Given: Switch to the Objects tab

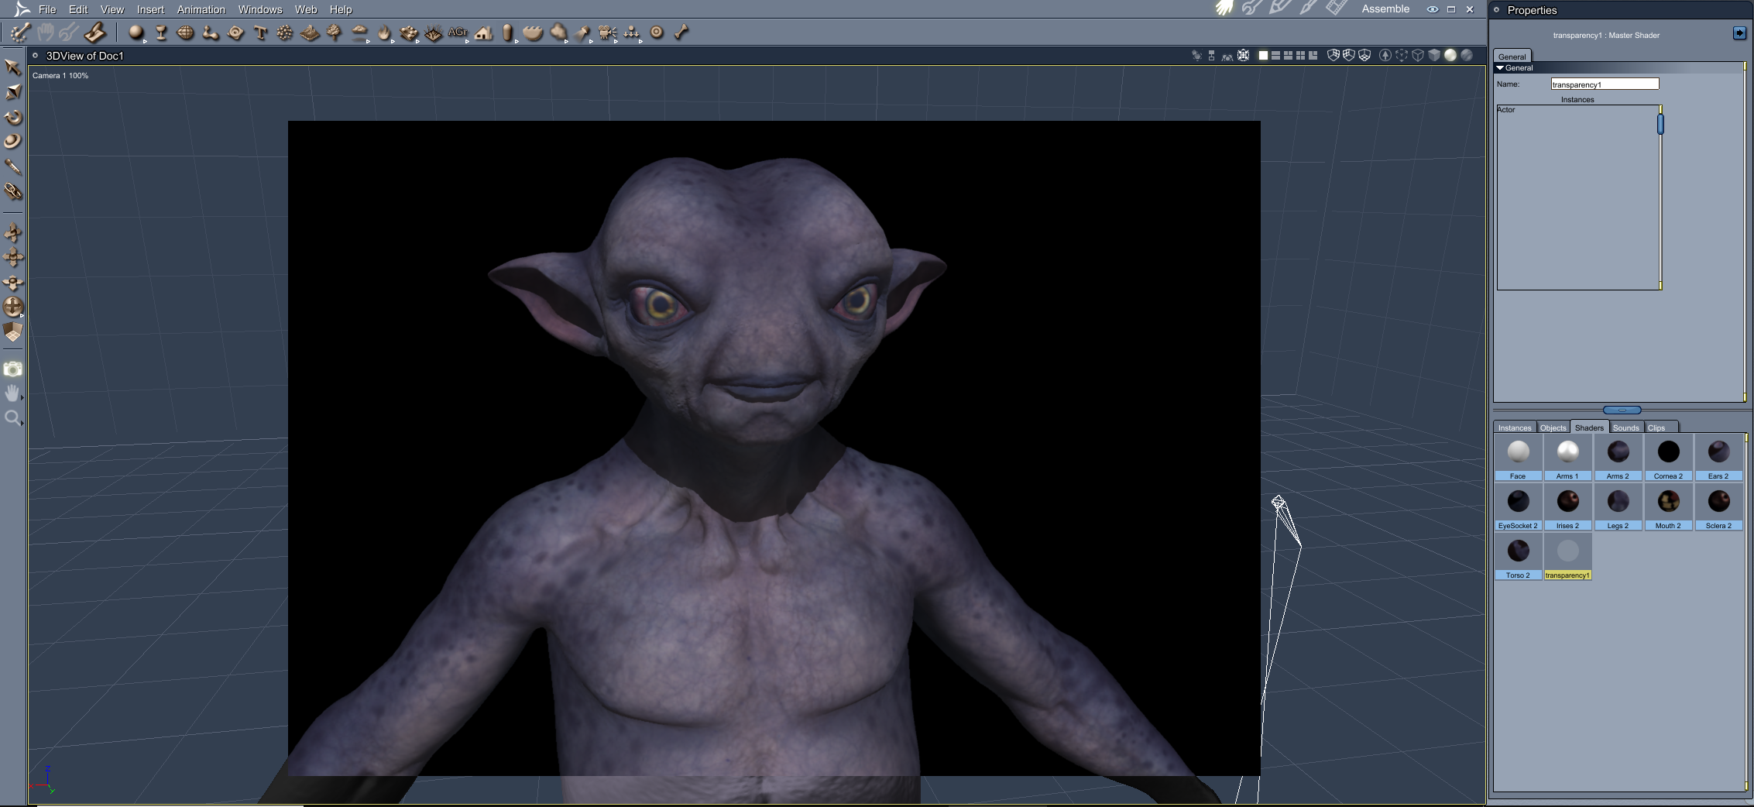Looking at the screenshot, I should 1553,428.
